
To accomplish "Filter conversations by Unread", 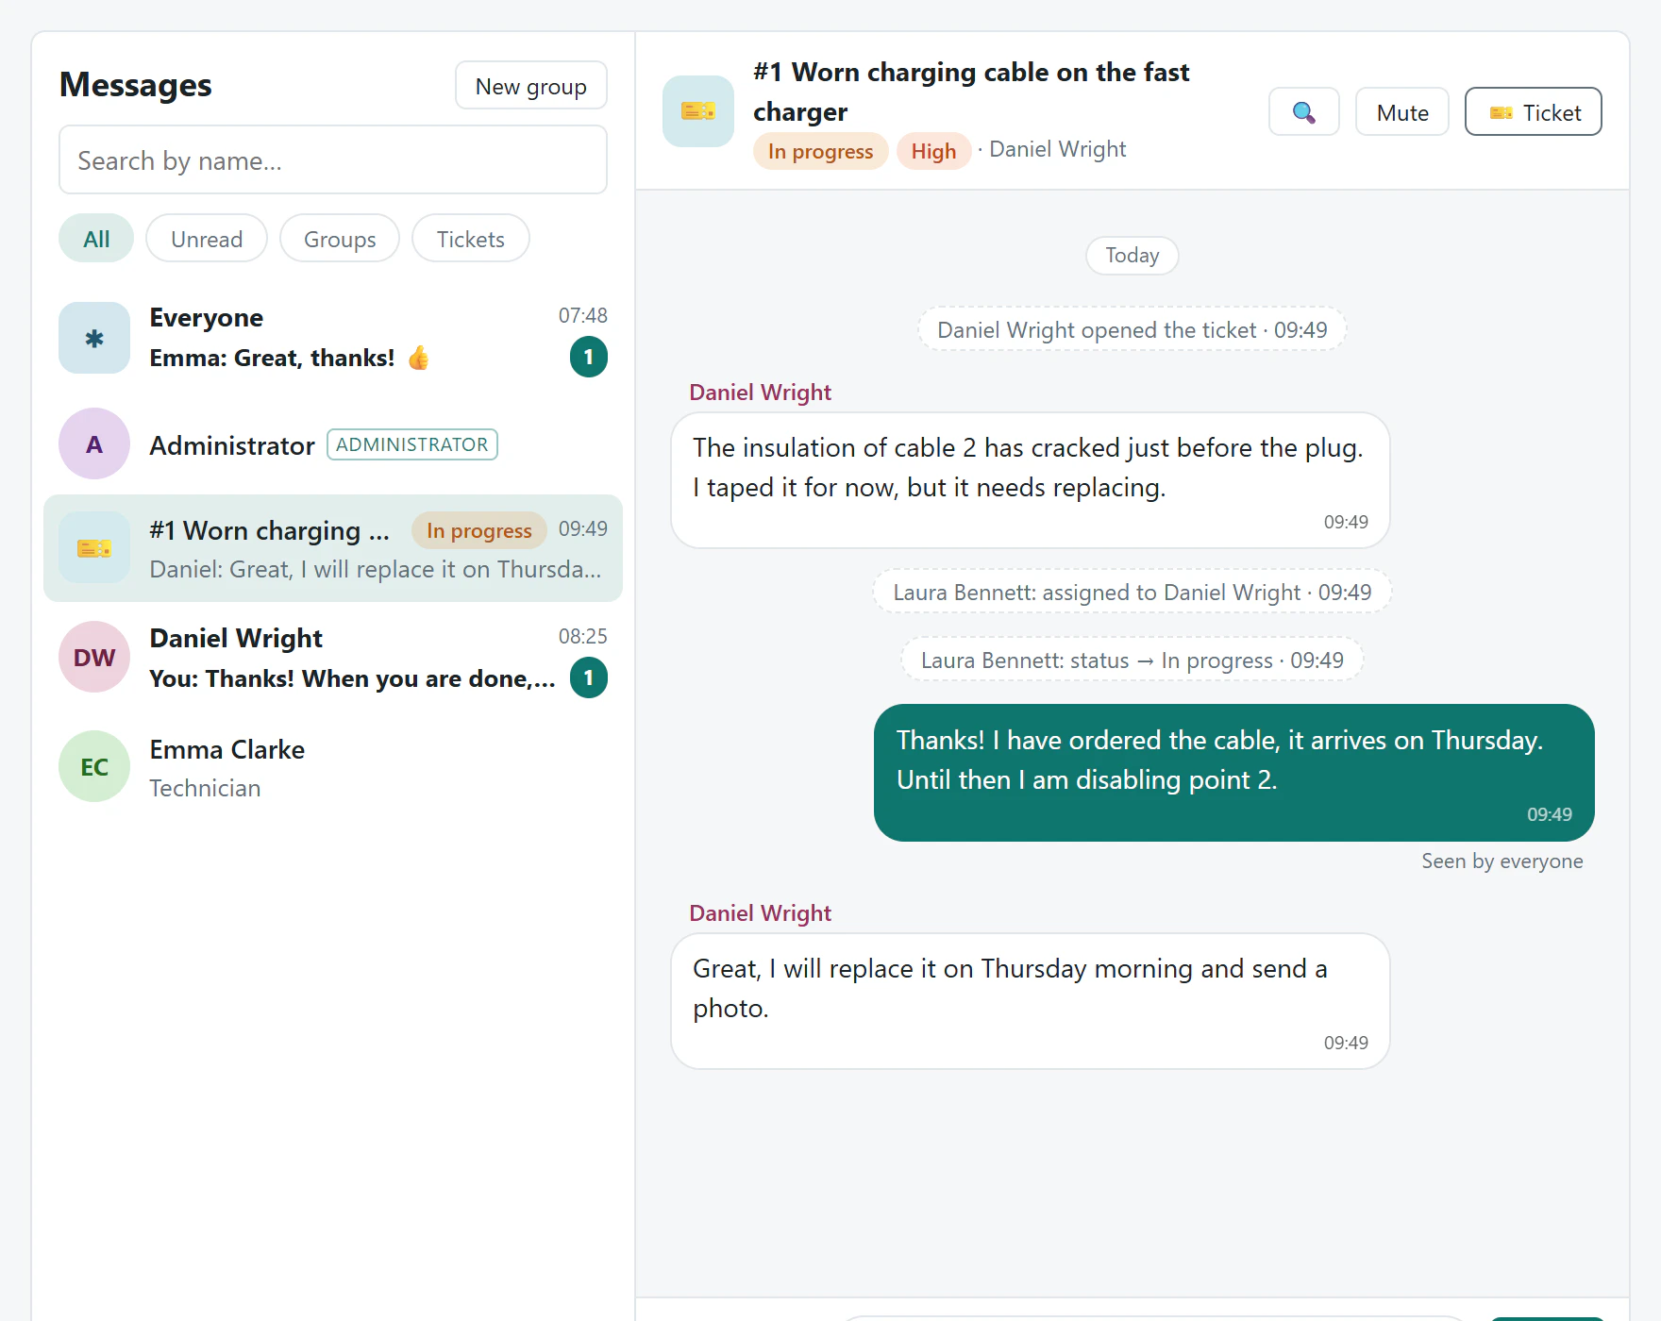I will (x=207, y=239).
